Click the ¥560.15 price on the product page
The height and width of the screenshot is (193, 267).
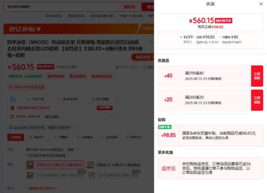tap(21, 67)
